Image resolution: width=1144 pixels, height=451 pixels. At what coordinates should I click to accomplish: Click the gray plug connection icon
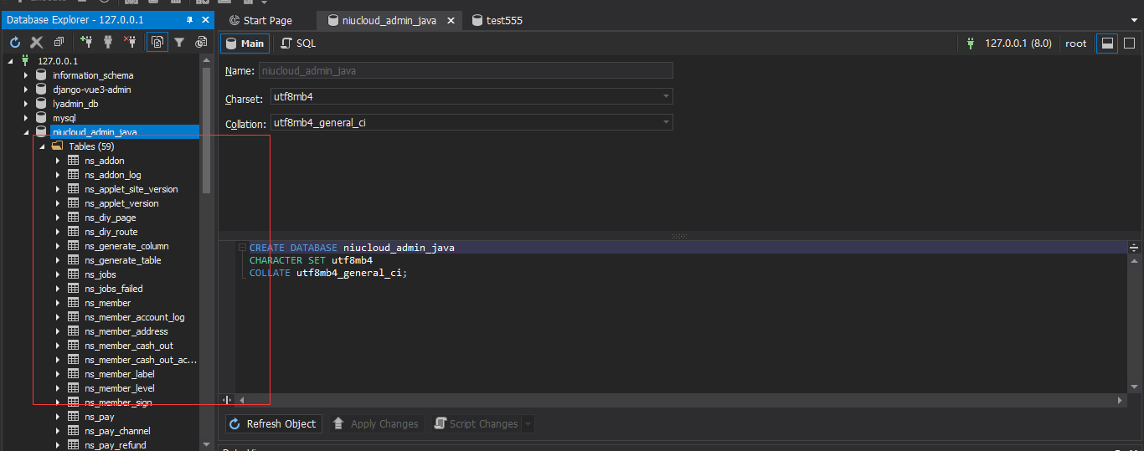coord(107,42)
